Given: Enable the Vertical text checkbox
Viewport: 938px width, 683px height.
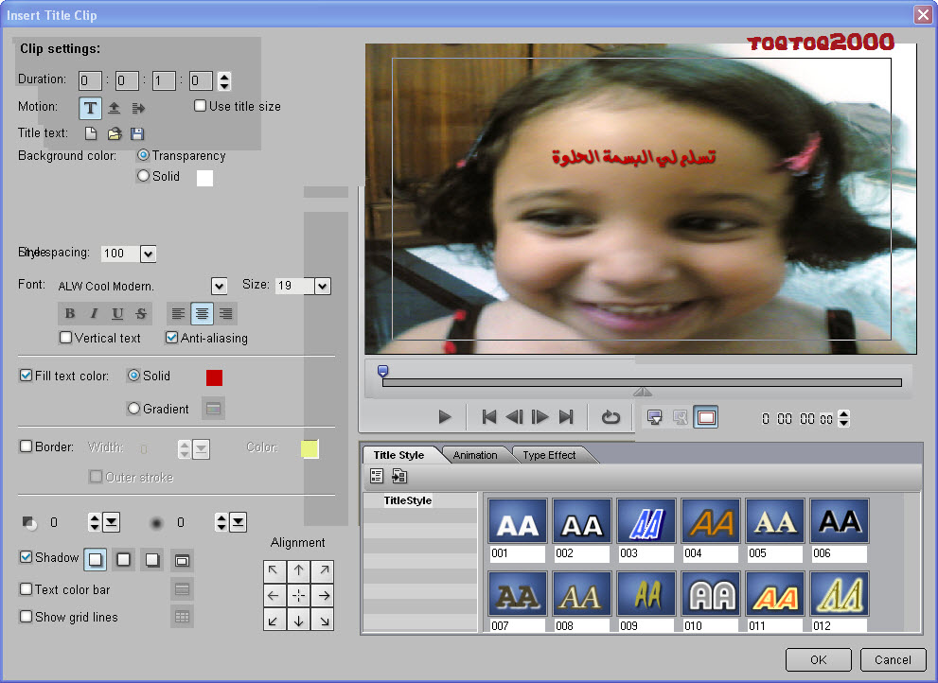Looking at the screenshot, I should pos(66,338).
